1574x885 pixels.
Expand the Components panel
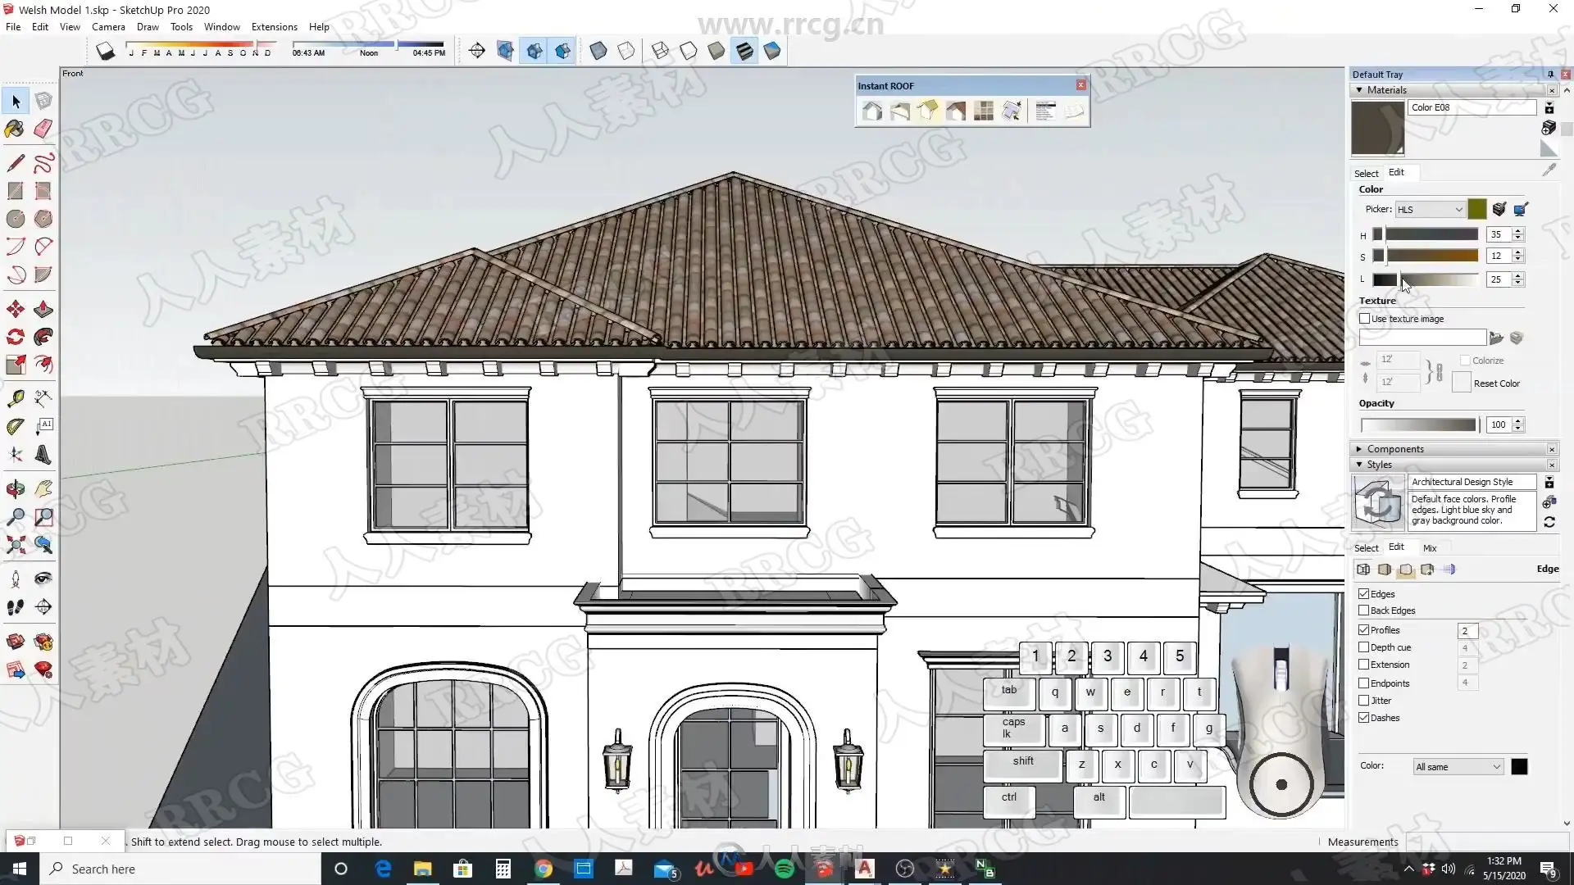coord(1395,449)
